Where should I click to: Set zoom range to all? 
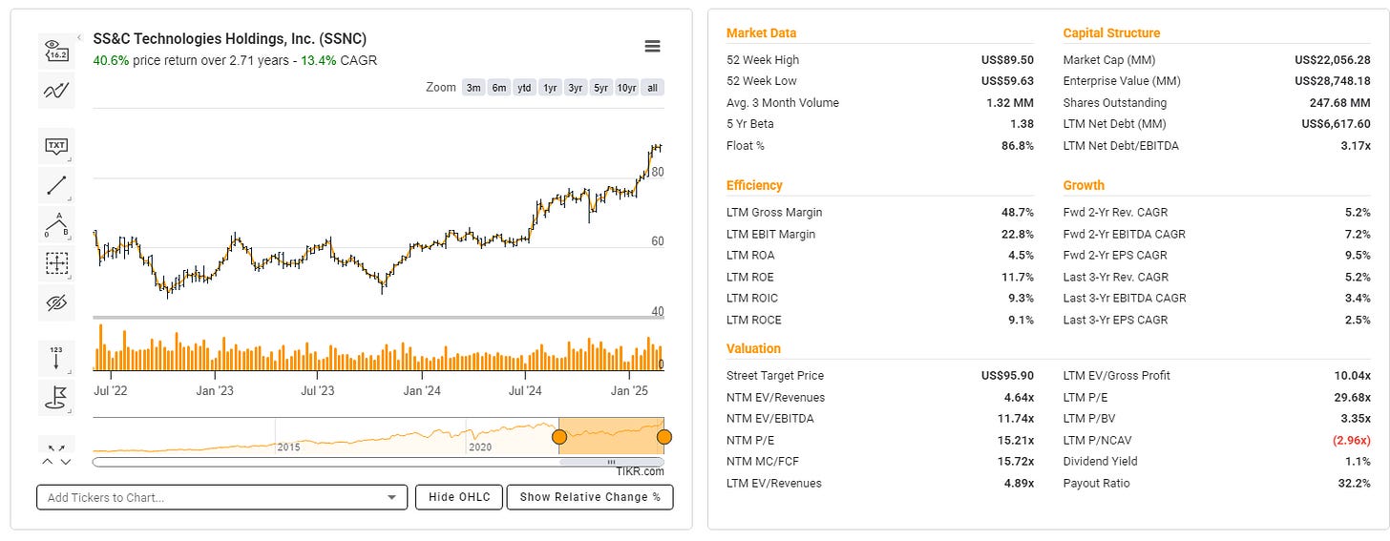[x=652, y=88]
